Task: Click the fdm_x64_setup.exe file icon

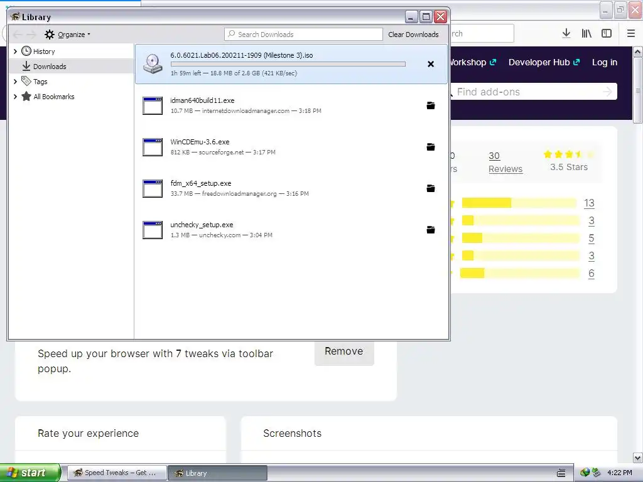Action: click(153, 188)
